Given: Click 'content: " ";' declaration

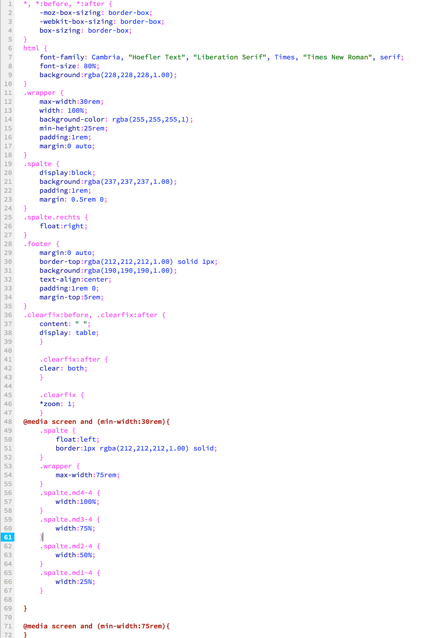Looking at the screenshot, I should [x=65, y=324].
